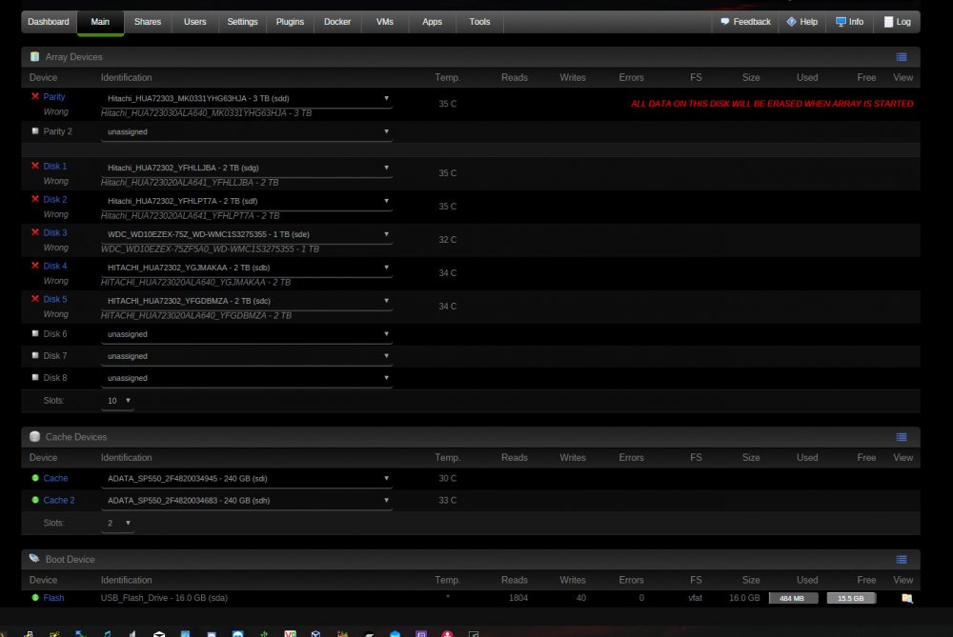This screenshot has width=953, height=637.
Task: Click the grey status square beside Disk 8
Action: [35, 378]
